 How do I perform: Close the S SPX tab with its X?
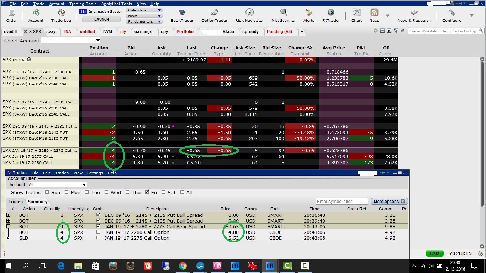(26, 32)
